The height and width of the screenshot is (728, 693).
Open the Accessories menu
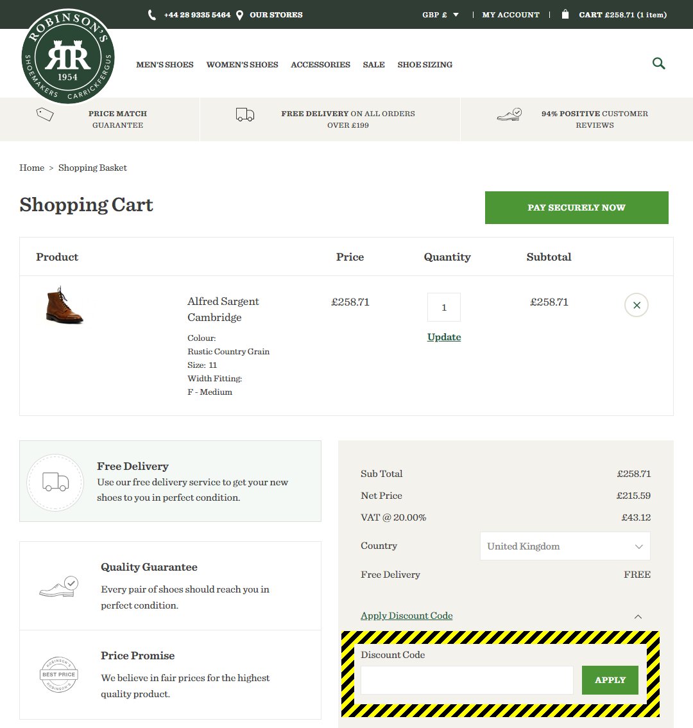320,65
